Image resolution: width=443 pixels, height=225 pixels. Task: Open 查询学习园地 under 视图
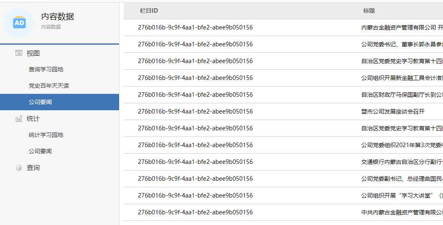46,70
